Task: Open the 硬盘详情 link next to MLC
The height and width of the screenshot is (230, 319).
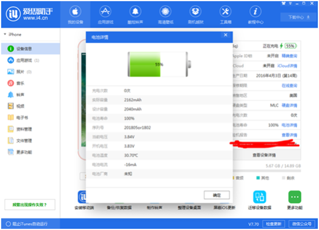Action: 290,105
